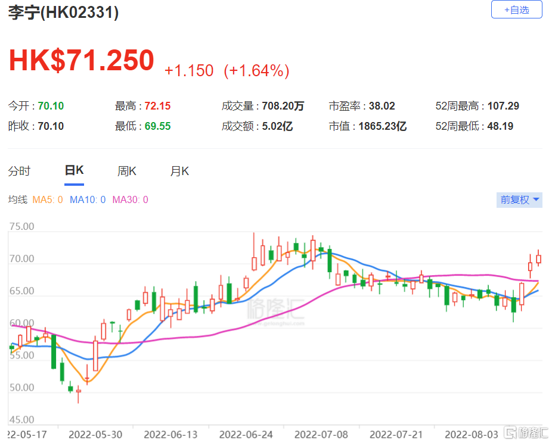Click the 75.00 price axis label
Viewport: 552px width, 443px height.
[22, 226]
